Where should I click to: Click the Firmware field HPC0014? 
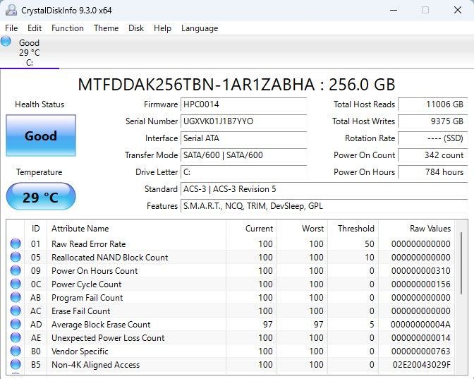[243, 104]
